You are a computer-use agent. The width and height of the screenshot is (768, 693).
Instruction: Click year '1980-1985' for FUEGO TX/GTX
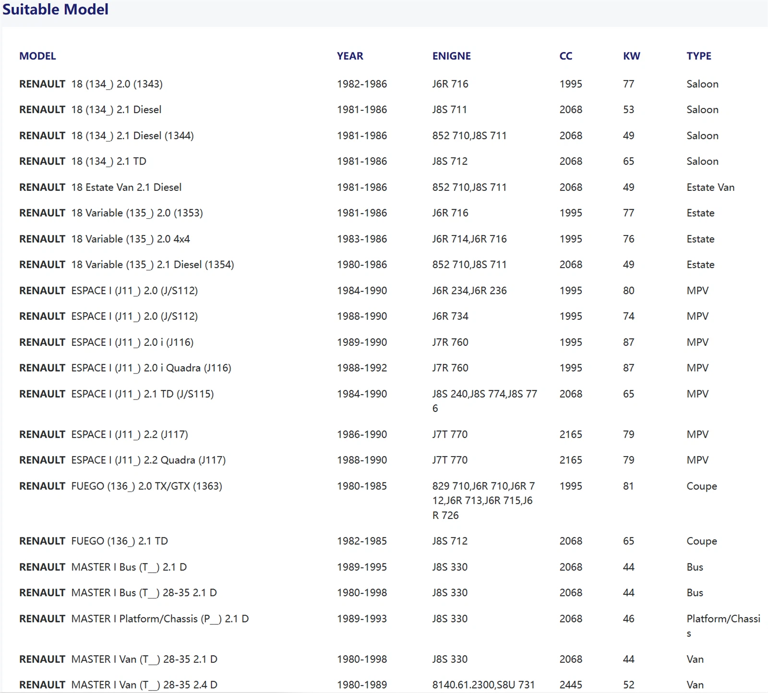362,486
